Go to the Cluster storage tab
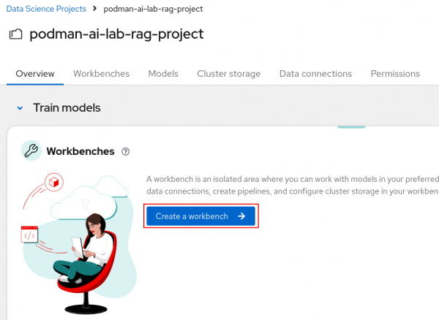Viewport: 439px width, 320px height. [x=228, y=74]
